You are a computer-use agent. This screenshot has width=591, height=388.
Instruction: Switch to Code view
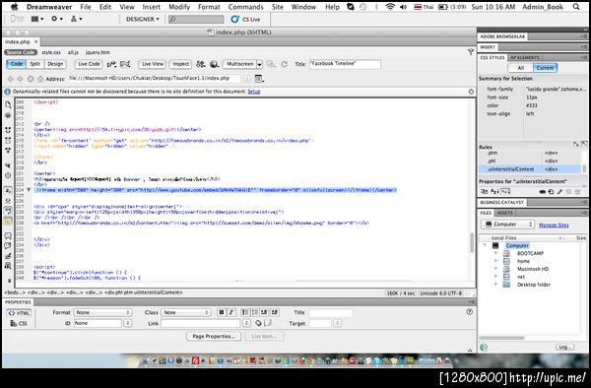(16, 64)
